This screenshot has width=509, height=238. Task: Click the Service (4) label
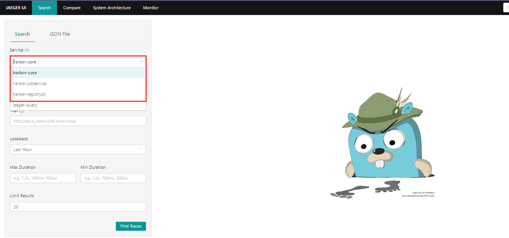tap(20, 50)
